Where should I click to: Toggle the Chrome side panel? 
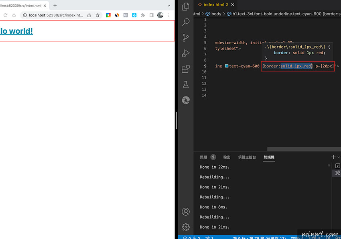[x=152, y=15]
